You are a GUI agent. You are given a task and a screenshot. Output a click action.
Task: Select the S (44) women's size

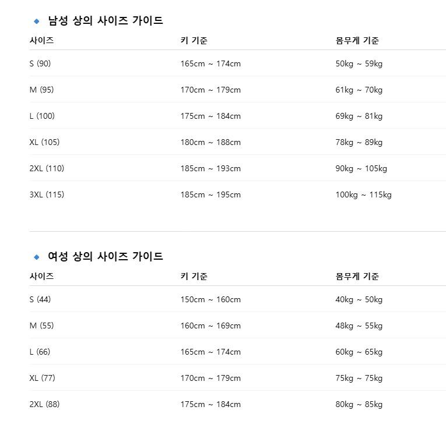[40, 299]
